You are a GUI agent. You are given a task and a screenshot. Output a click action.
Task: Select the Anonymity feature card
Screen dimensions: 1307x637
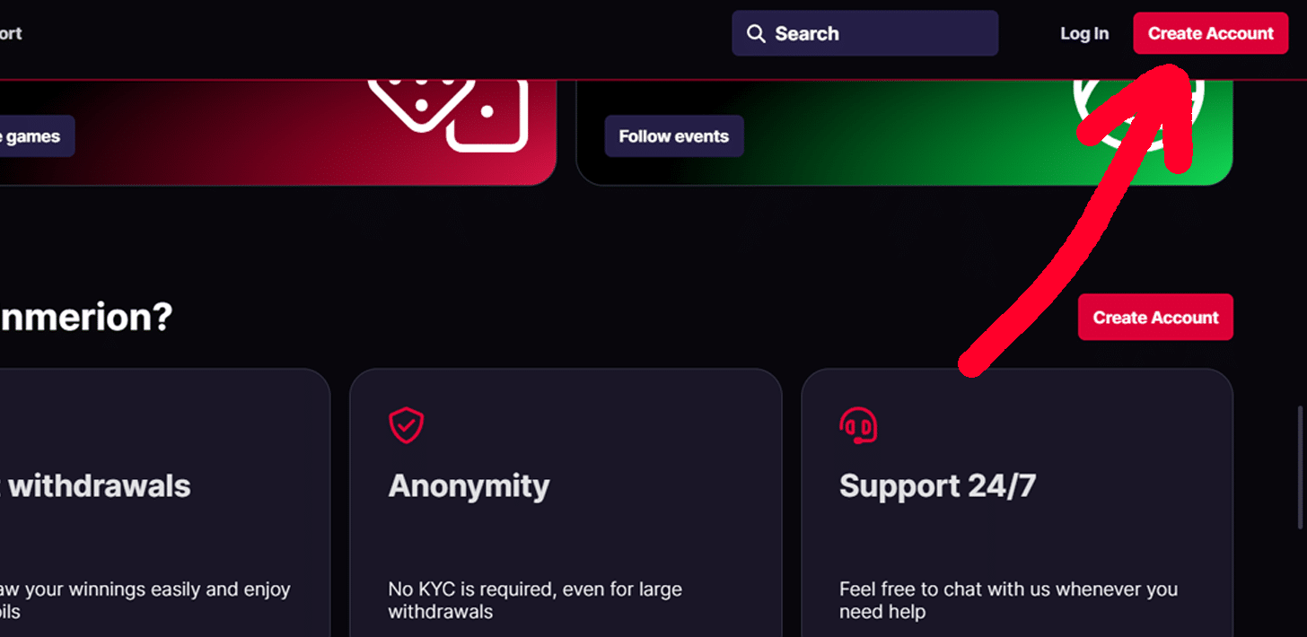(x=566, y=502)
